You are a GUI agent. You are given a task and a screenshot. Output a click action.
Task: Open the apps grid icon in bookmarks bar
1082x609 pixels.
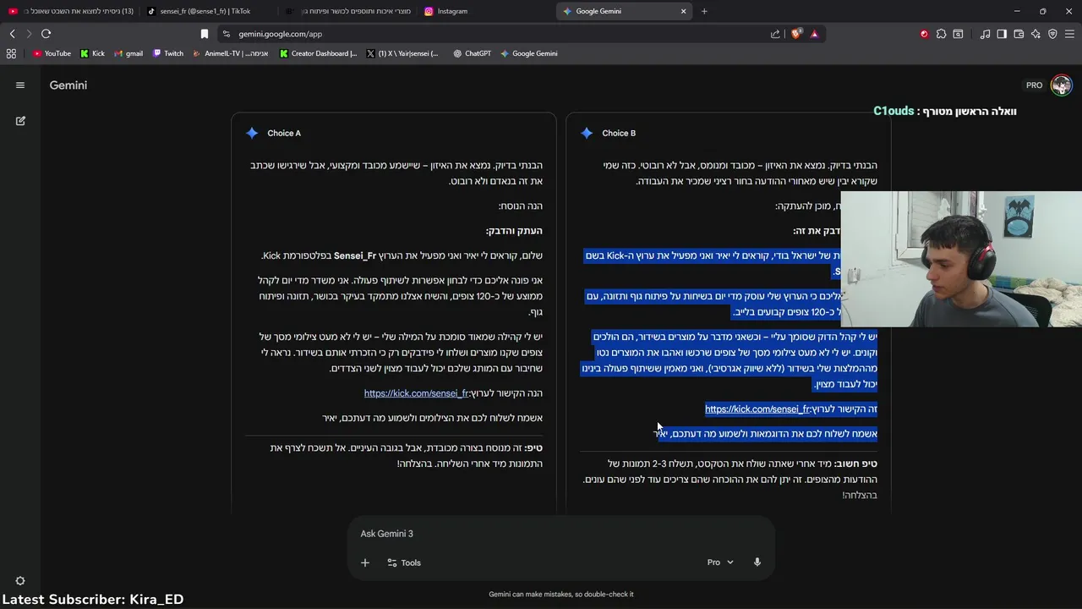pos(11,53)
